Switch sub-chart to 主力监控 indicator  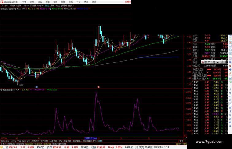44,141
